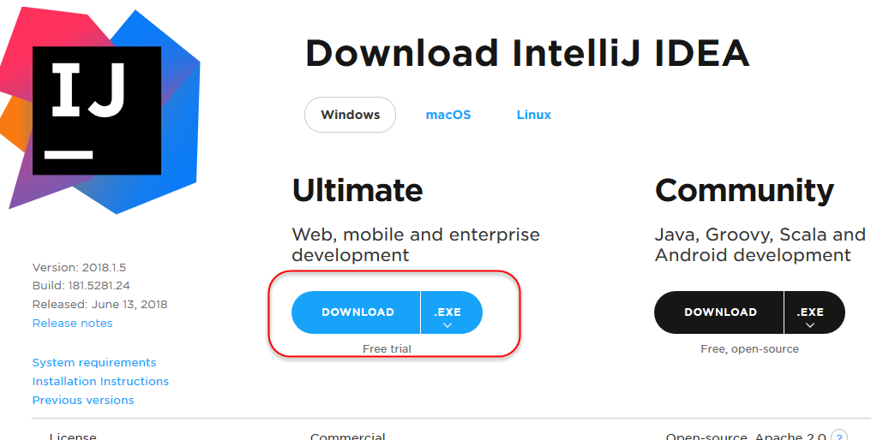This screenshot has width=871, height=440.
Task: Open the Installation Instructions link
Action: pos(100,381)
